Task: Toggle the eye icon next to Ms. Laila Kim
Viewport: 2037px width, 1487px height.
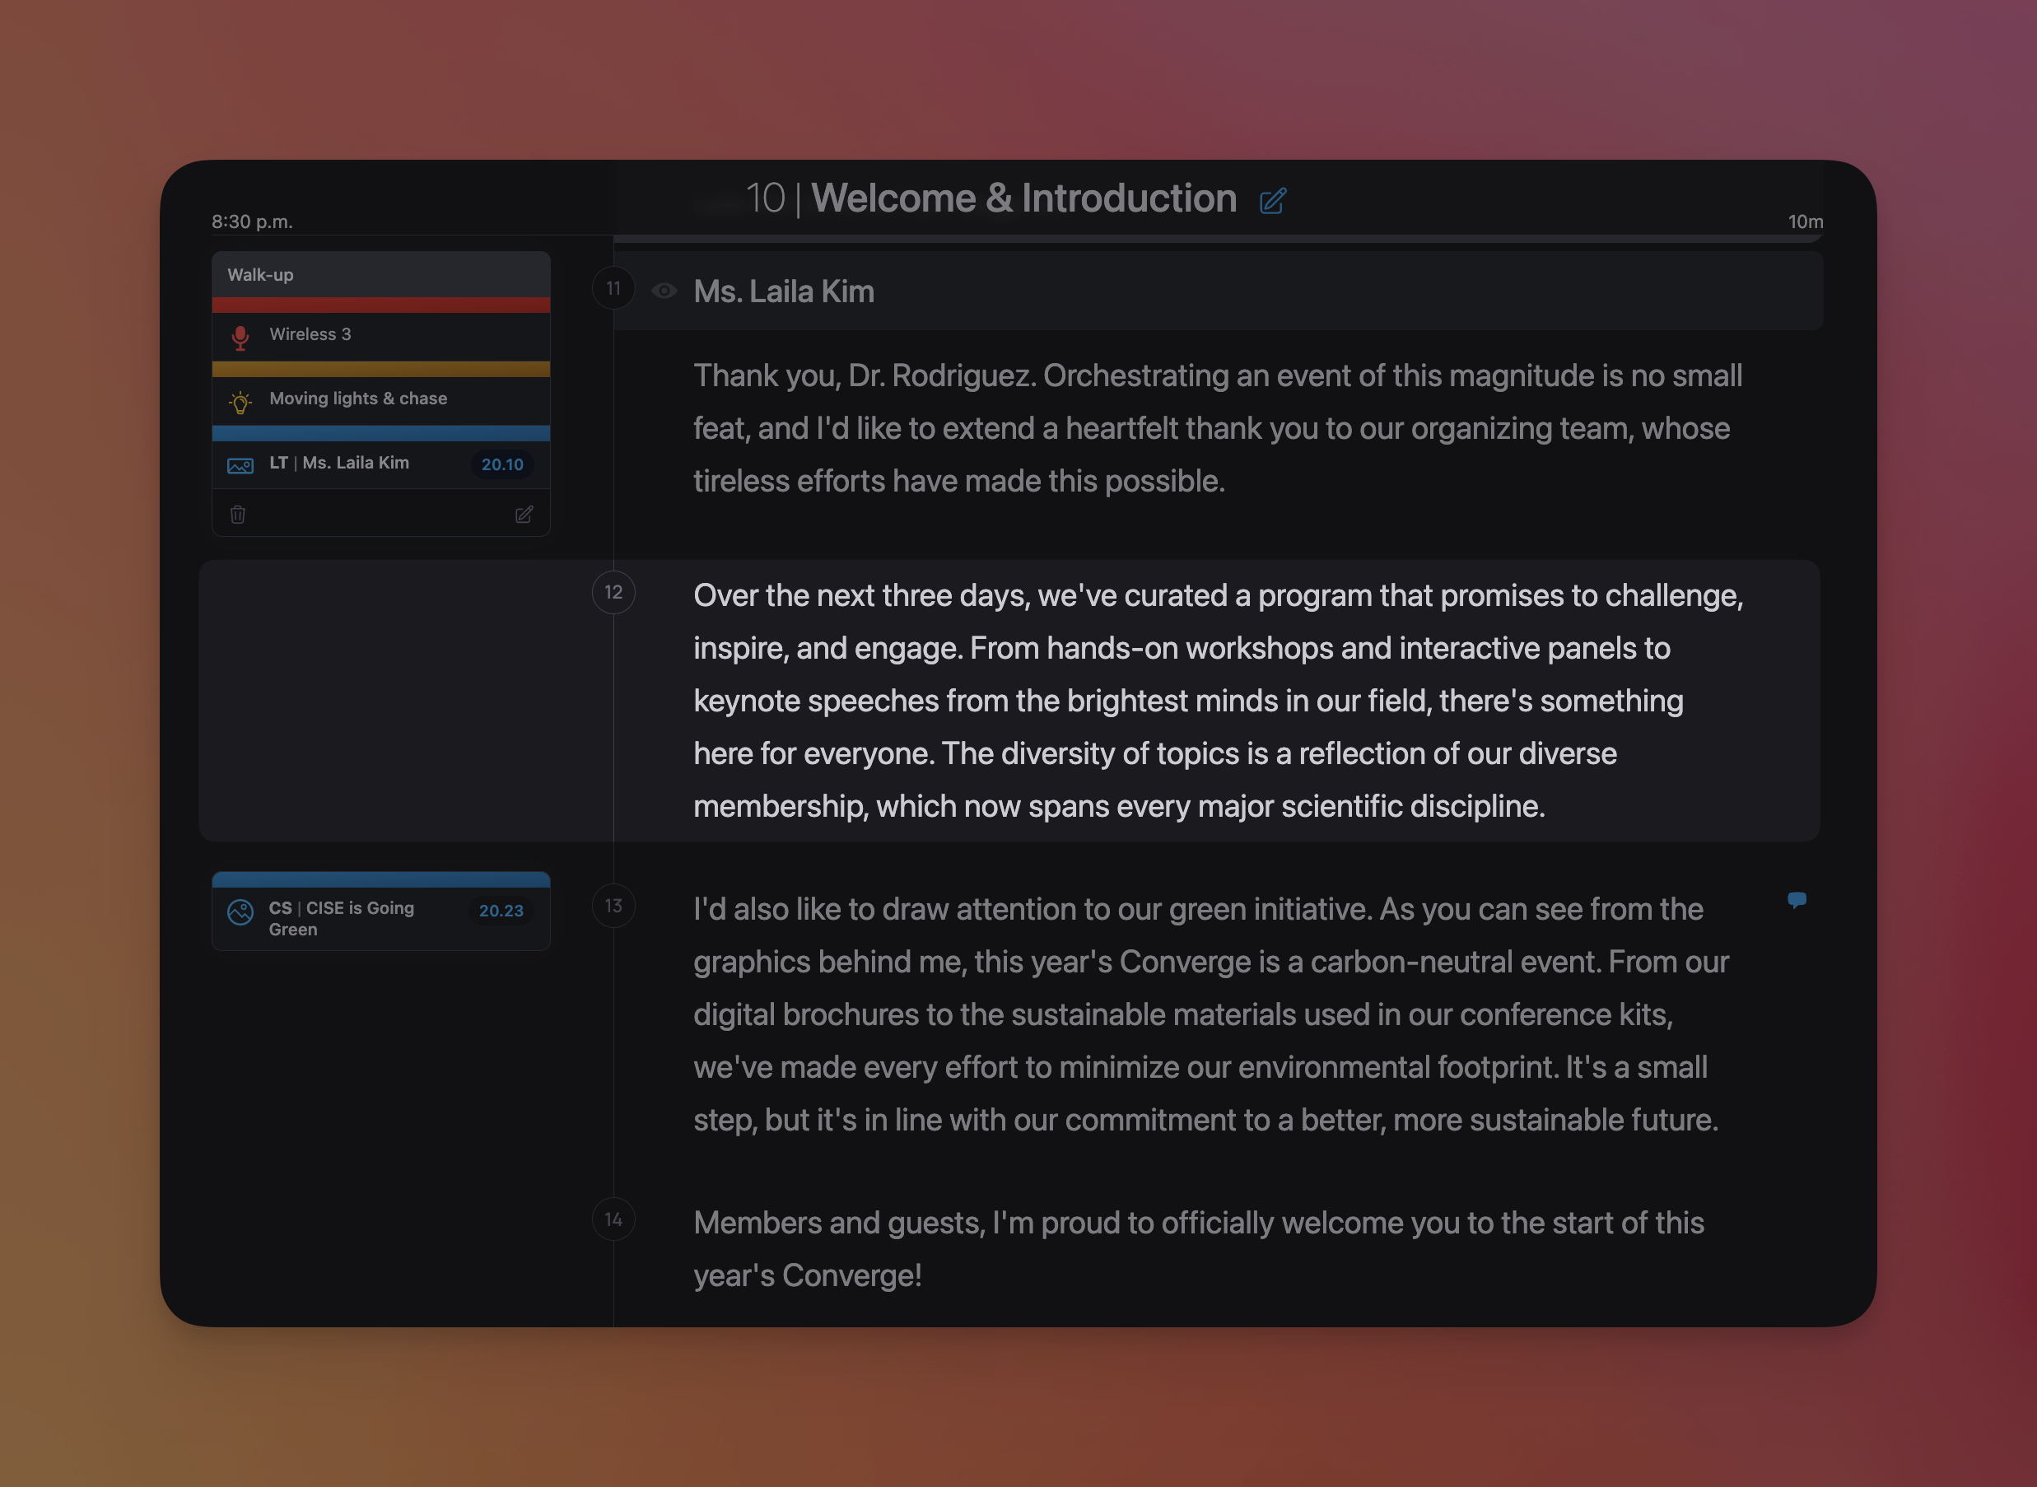Action: [664, 291]
